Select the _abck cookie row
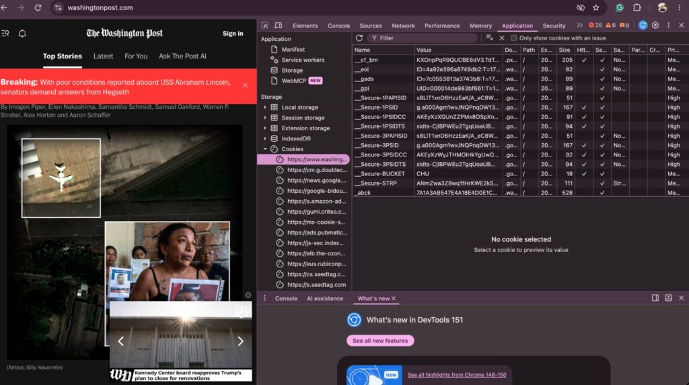The width and height of the screenshot is (689, 385). 520,193
